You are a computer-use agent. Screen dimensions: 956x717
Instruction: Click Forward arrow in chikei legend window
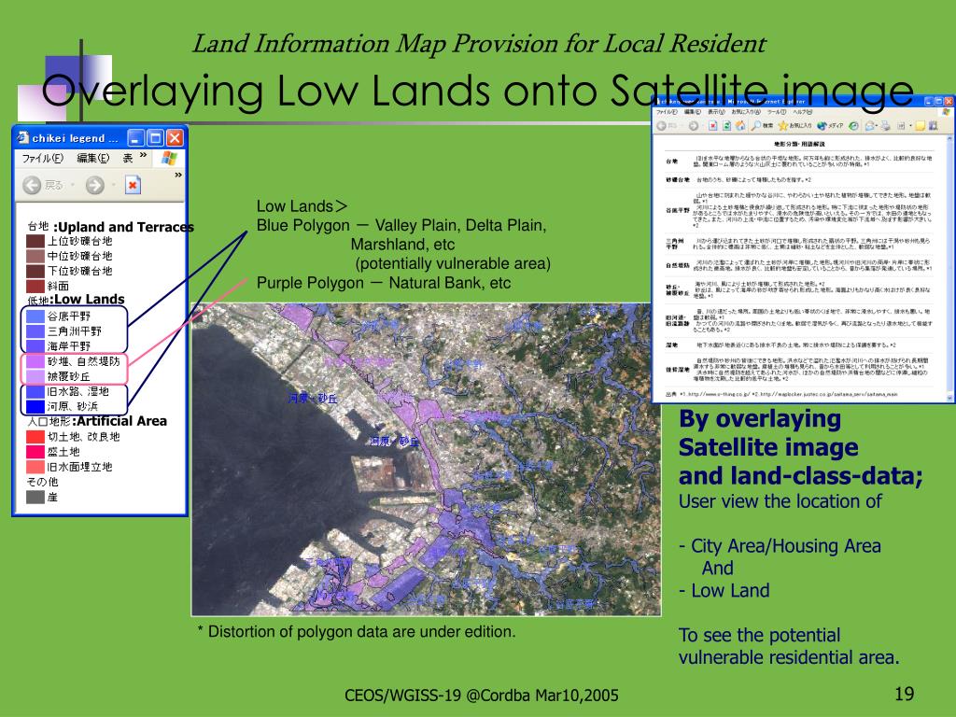coord(94,185)
